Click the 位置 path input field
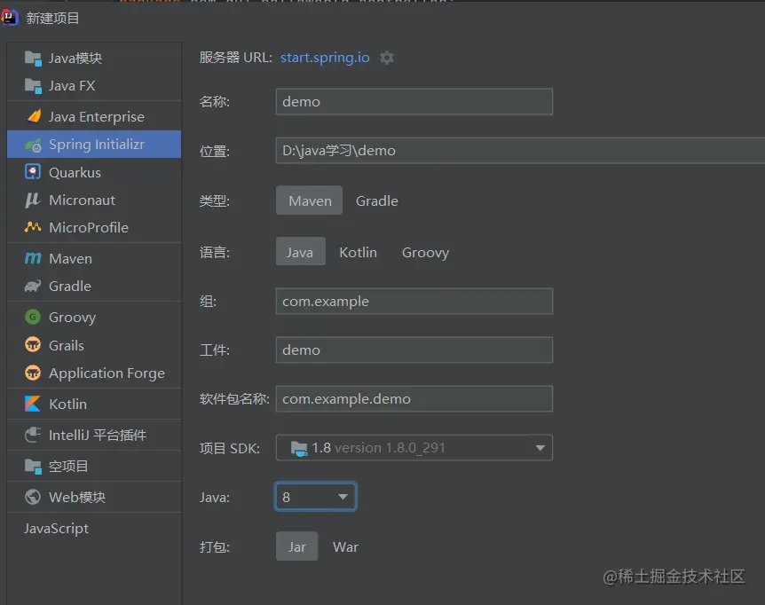 point(520,150)
